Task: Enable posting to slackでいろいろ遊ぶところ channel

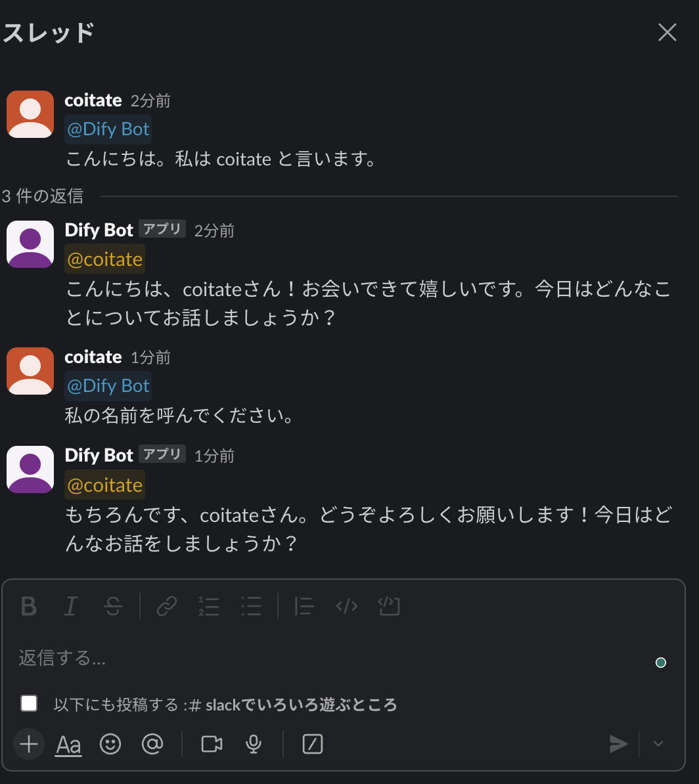Action: (x=29, y=703)
